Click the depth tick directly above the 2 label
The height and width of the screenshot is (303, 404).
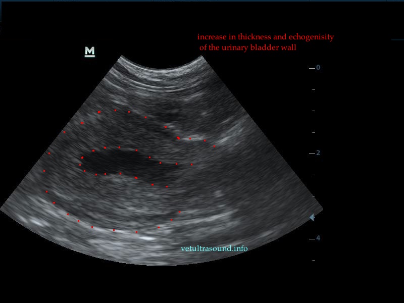pos(313,132)
